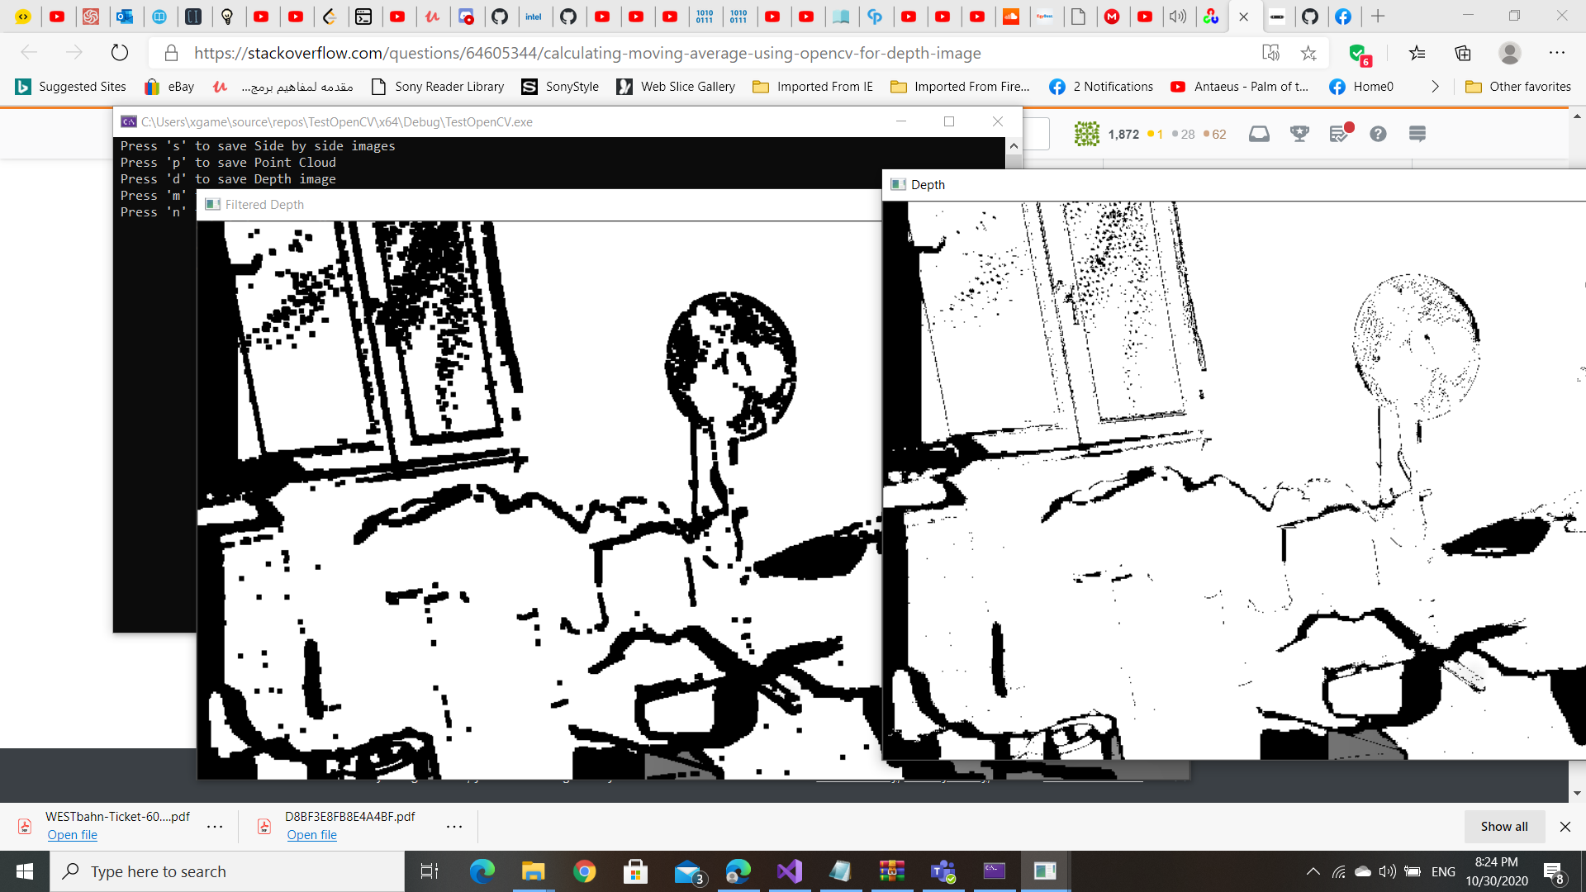The image size is (1586, 892).
Task: View site info via the padlock icon
Action: point(171,53)
